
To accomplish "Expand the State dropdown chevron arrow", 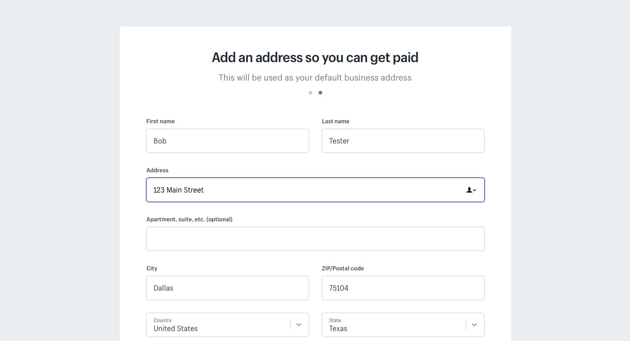I will (x=474, y=325).
